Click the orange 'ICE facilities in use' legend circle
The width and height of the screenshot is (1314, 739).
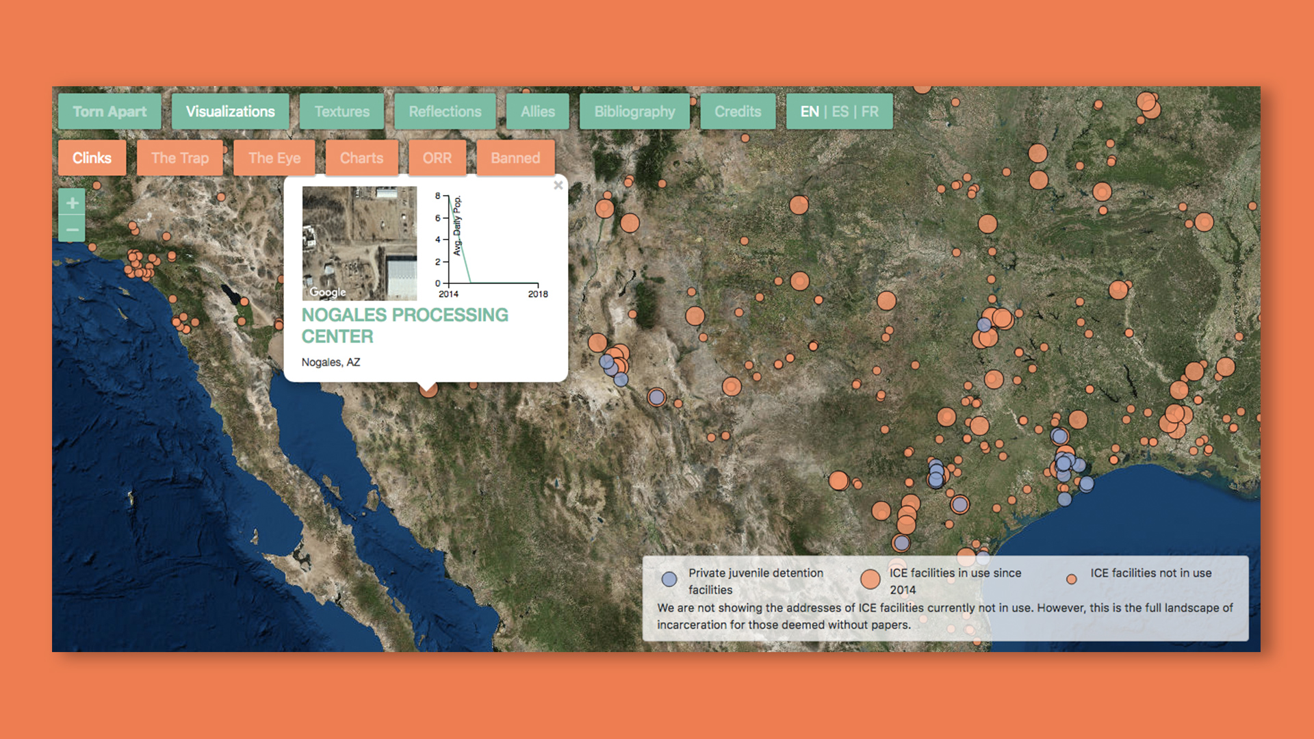tap(870, 579)
